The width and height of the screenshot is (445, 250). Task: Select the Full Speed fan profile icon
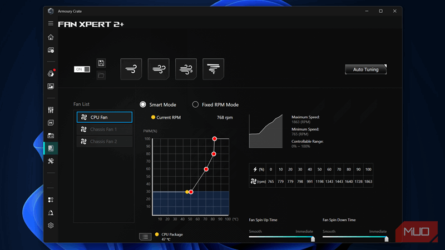tap(213, 69)
